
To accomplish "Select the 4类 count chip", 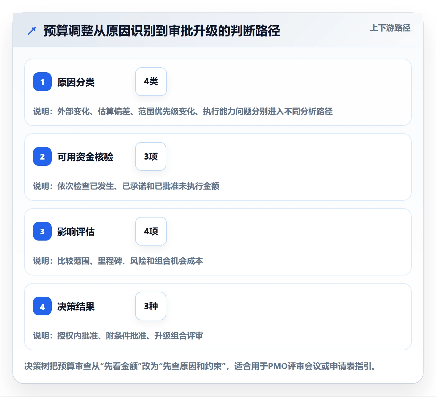I will click(151, 82).
